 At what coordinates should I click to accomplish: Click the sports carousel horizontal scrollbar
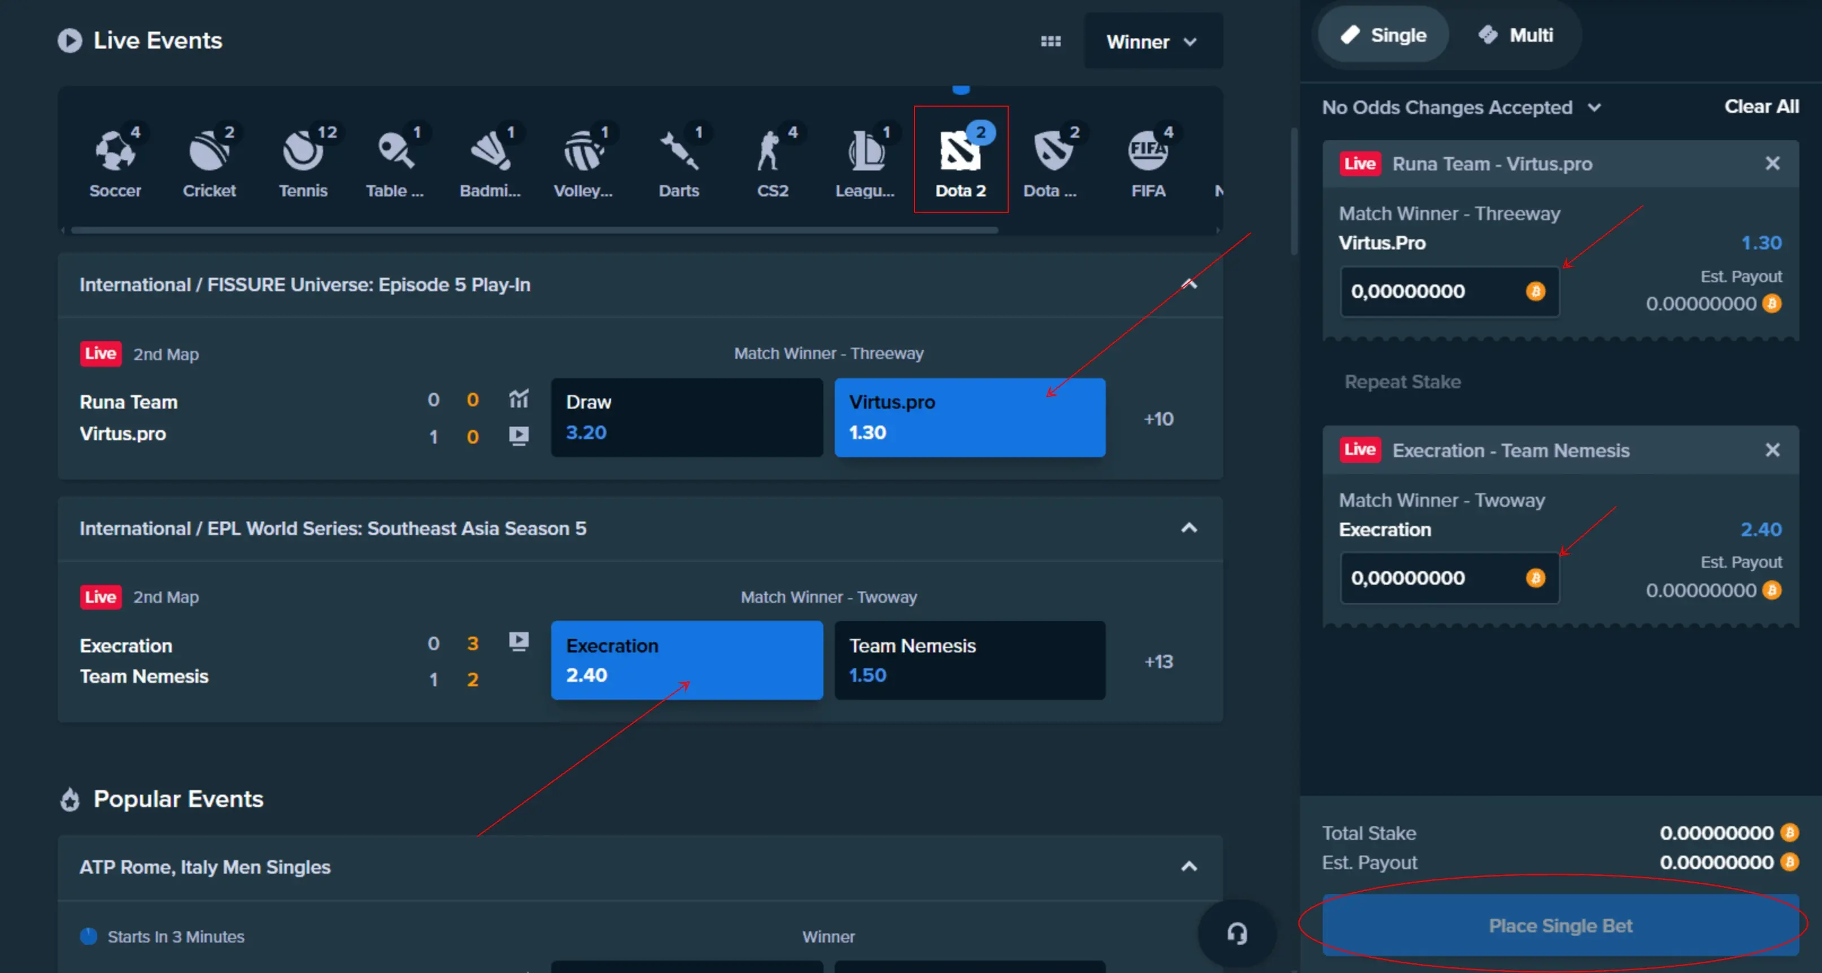coord(534,230)
